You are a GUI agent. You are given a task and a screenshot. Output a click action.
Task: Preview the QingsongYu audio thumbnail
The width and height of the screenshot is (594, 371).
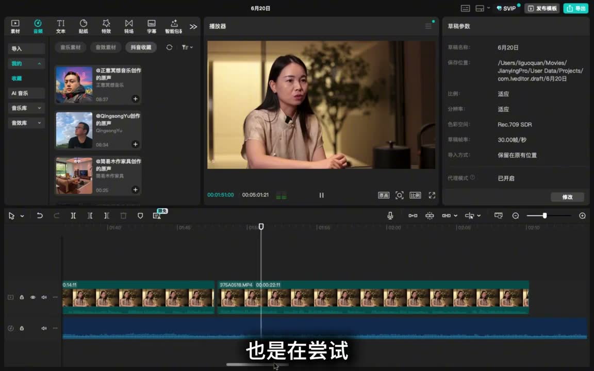click(x=74, y=130)
